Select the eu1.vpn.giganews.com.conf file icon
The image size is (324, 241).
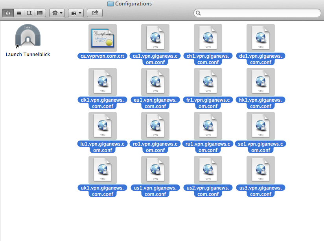155,82
